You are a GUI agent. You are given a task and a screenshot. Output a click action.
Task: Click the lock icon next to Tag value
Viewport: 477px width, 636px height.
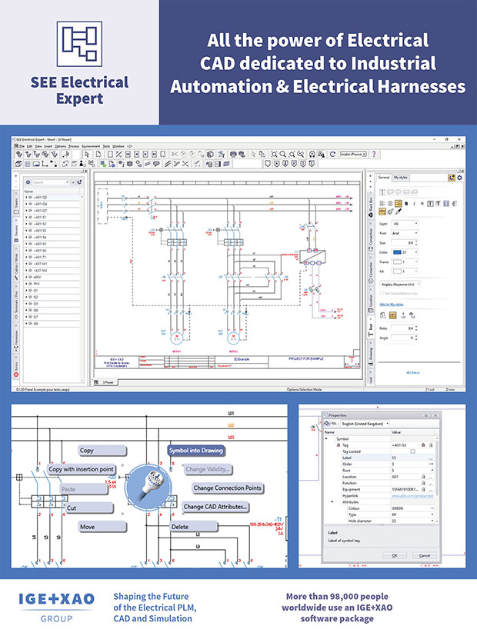pyautogui.click(x=423, y=445)
